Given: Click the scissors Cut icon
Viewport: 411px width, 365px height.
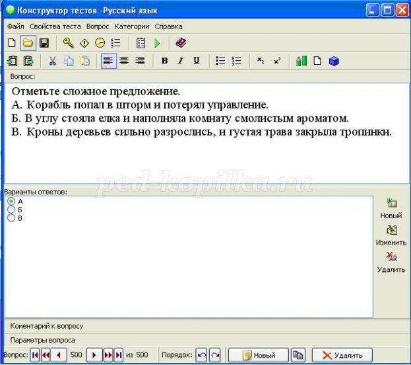Looking at the screenshot, I should coord(52,61).
